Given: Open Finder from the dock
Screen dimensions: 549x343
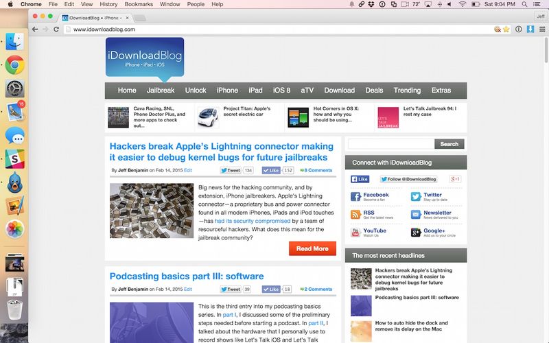Looking at the screenshot, I should 14,41.
